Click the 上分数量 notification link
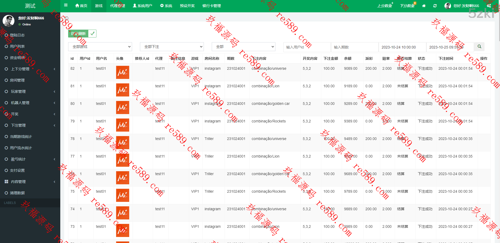Screen dimensions: 500x243 point(385,6)
